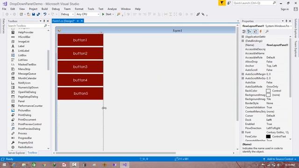Show Events lightning icon in Properties
The height and width of the screenshot is (168, 299).
(x=261, y=32)
